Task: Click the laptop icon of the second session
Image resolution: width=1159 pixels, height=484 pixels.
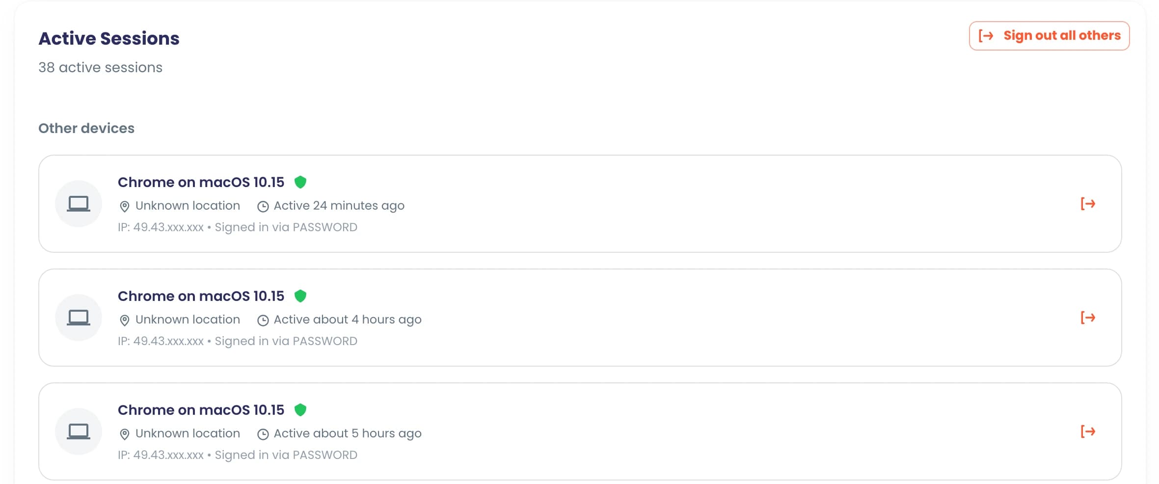Action: point(79,318)
